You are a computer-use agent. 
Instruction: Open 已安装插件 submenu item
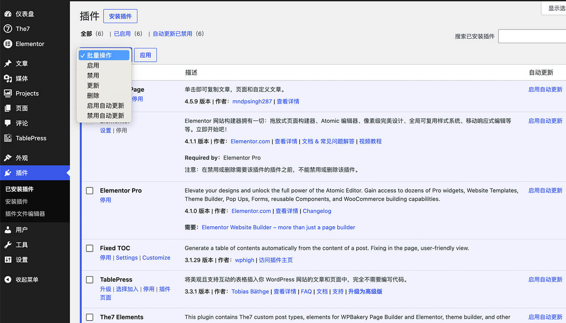pyautogui.click(x=19, y=189)
